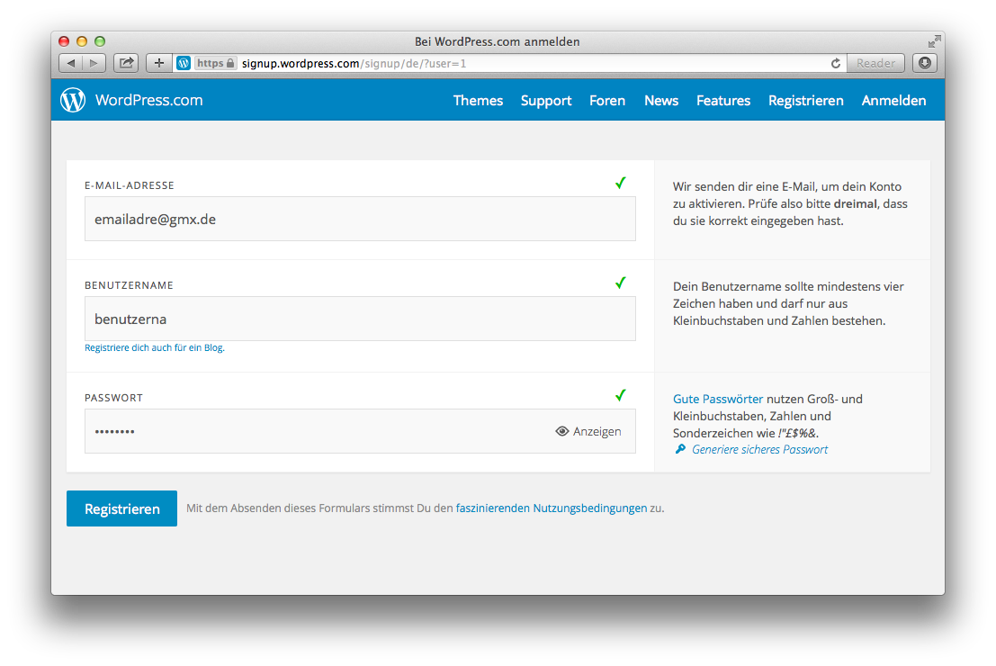The height and width of the screenshot is (666, 996).
Task: Go back with Safari back arrow
Action: (x=71, y=63)
